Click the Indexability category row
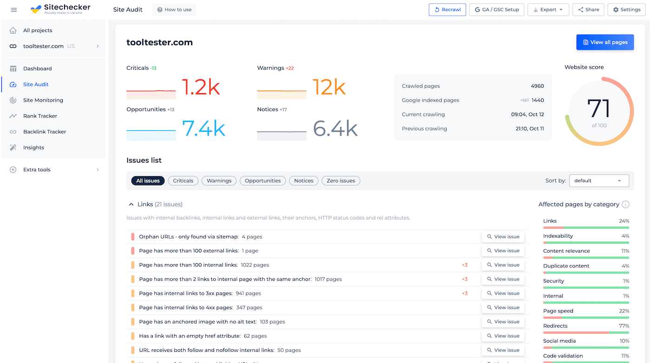 click(586, 238)
